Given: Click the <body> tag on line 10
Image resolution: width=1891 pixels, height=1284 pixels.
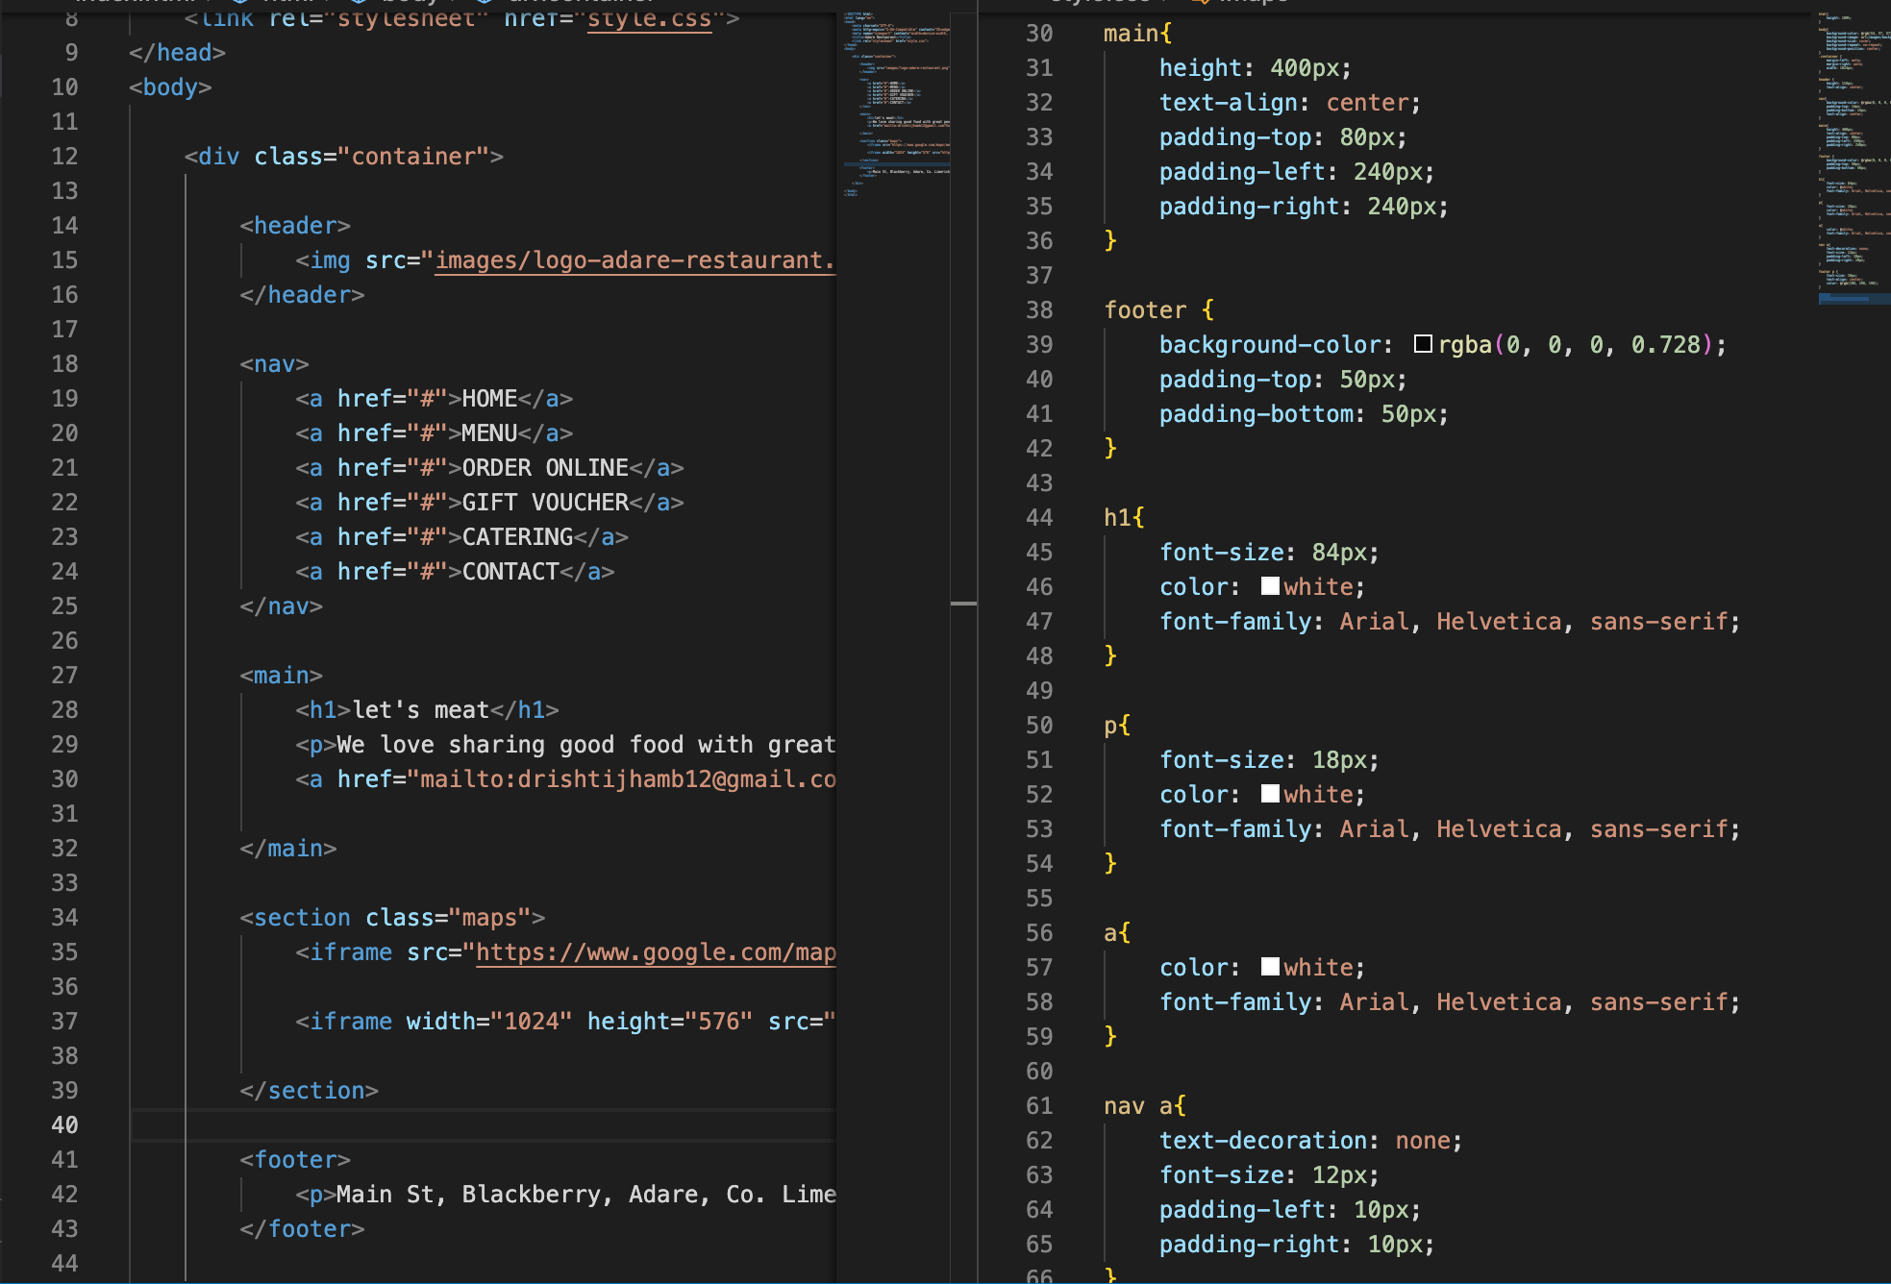Looking at the screenshot, I should coord(170,87).
